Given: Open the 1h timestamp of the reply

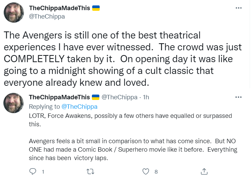Looking at the screenshot, I should (146, 97).
